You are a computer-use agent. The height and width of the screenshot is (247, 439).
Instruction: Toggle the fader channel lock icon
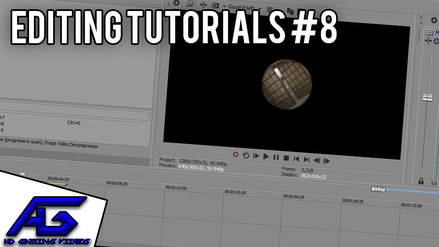[x=421, y=181]
